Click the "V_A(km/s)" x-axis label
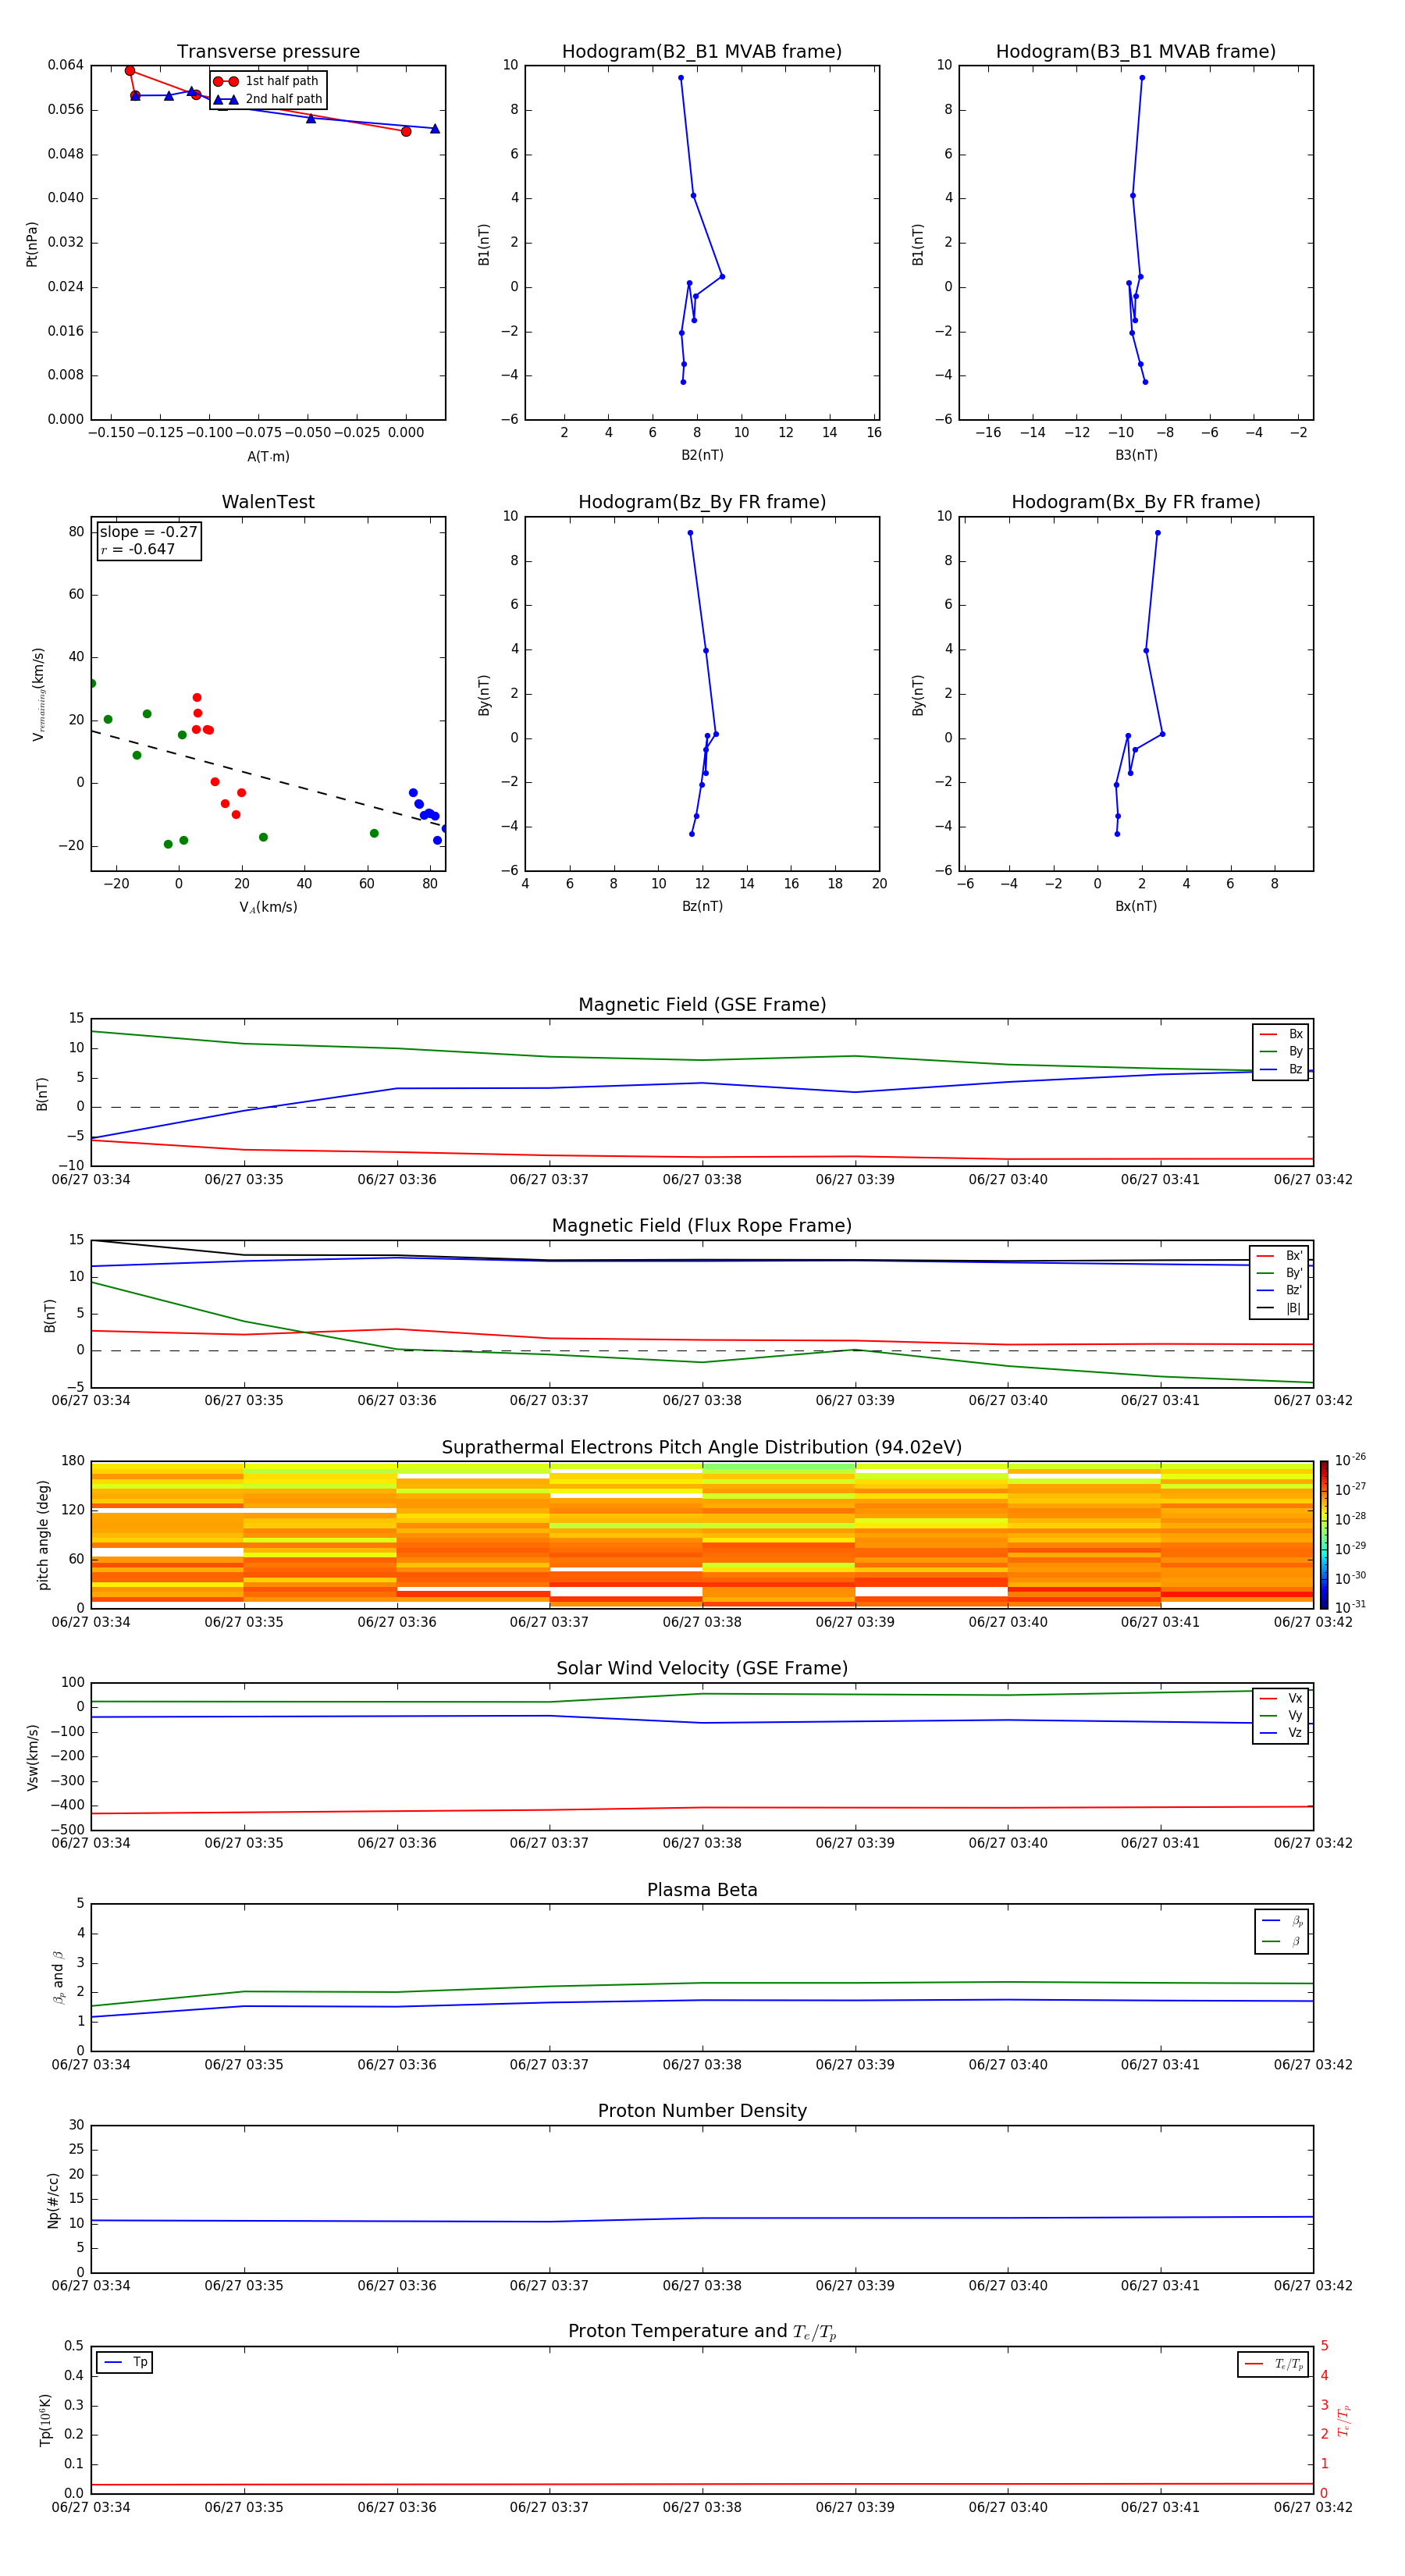 [x=268, y=907]
